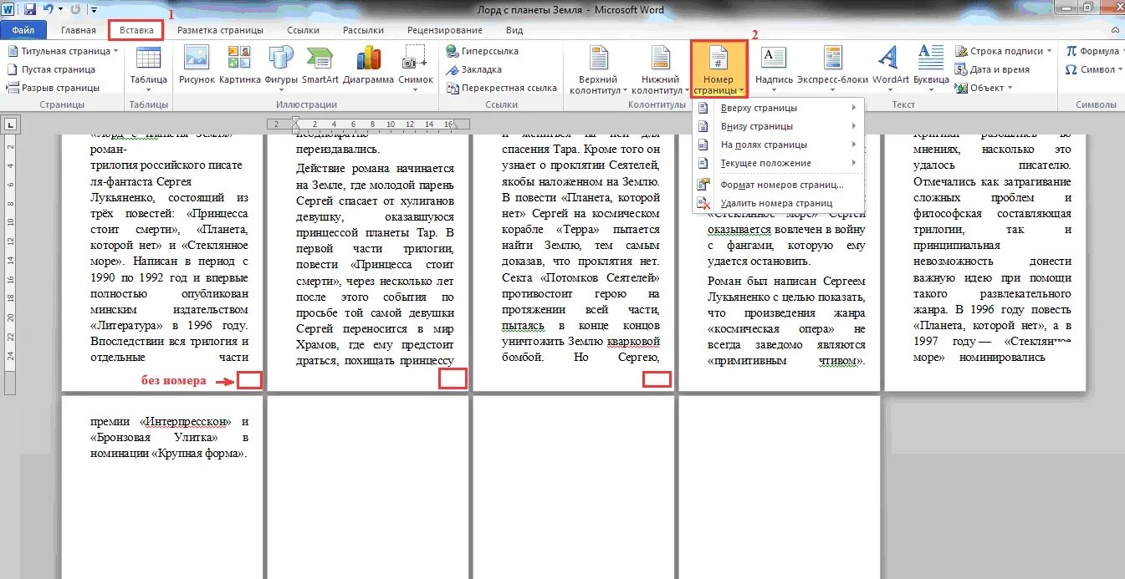
Task: Insert a Пустая страница blank page
Action: 53,69
